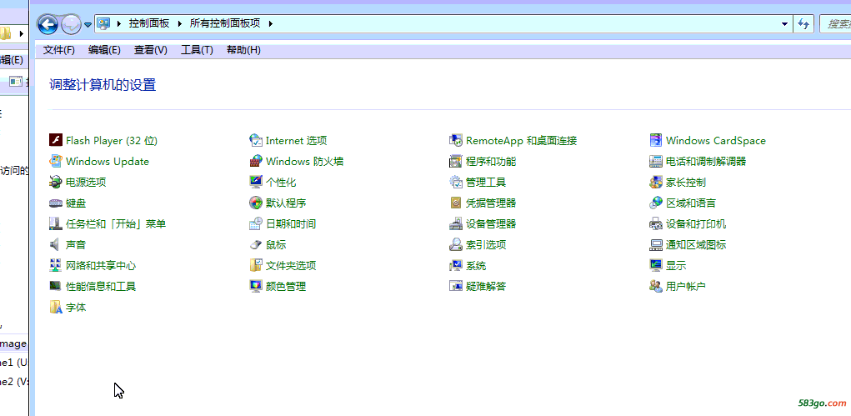
Task: Click the 管理工具 icon
Action: (456, 182)
